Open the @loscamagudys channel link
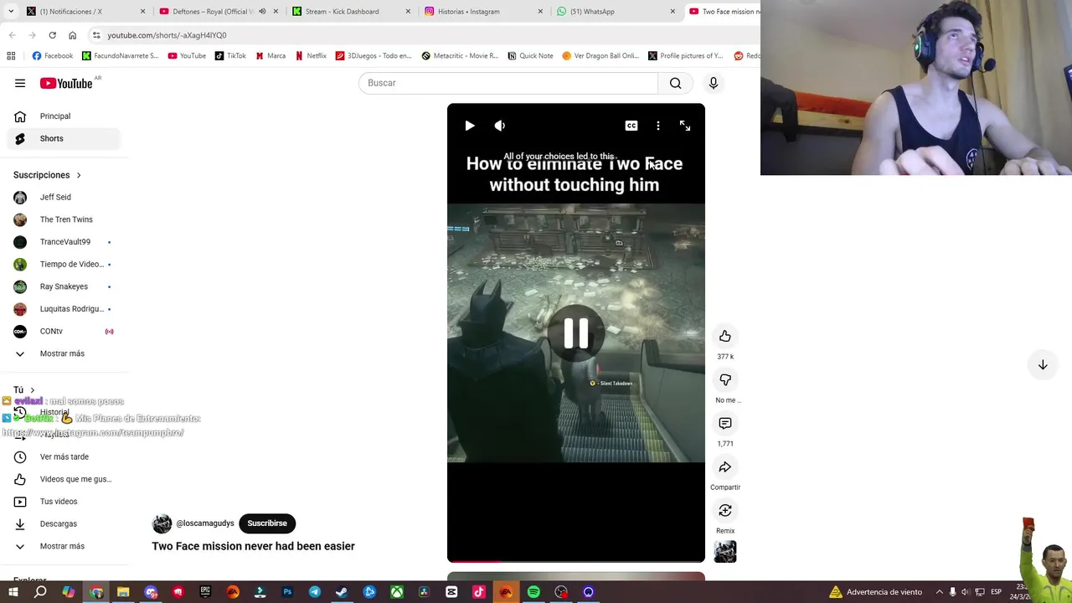1072x603 pixels. (x=205, y=523)
